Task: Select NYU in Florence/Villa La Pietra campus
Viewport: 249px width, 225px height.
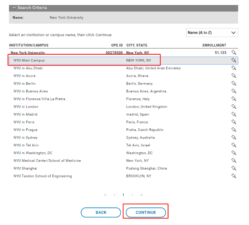Action: 39,99
